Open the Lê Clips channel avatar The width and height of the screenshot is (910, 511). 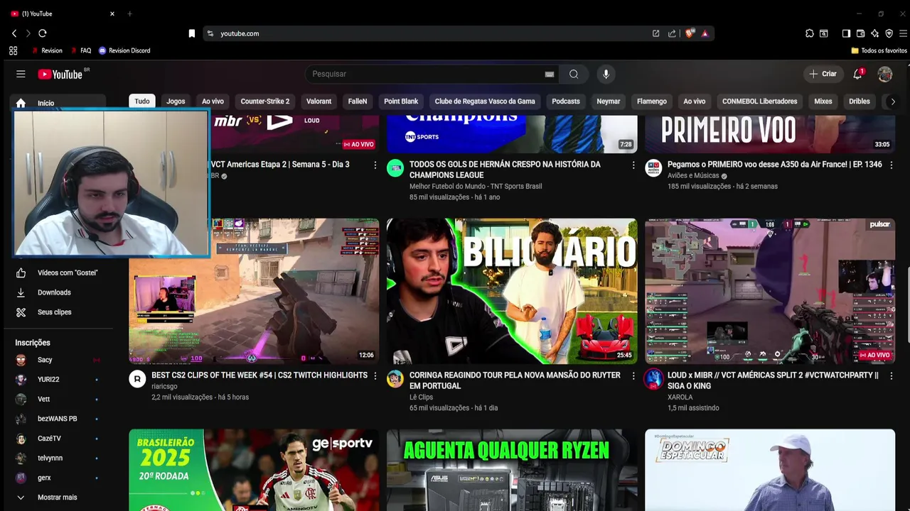[x=395, y=379]
